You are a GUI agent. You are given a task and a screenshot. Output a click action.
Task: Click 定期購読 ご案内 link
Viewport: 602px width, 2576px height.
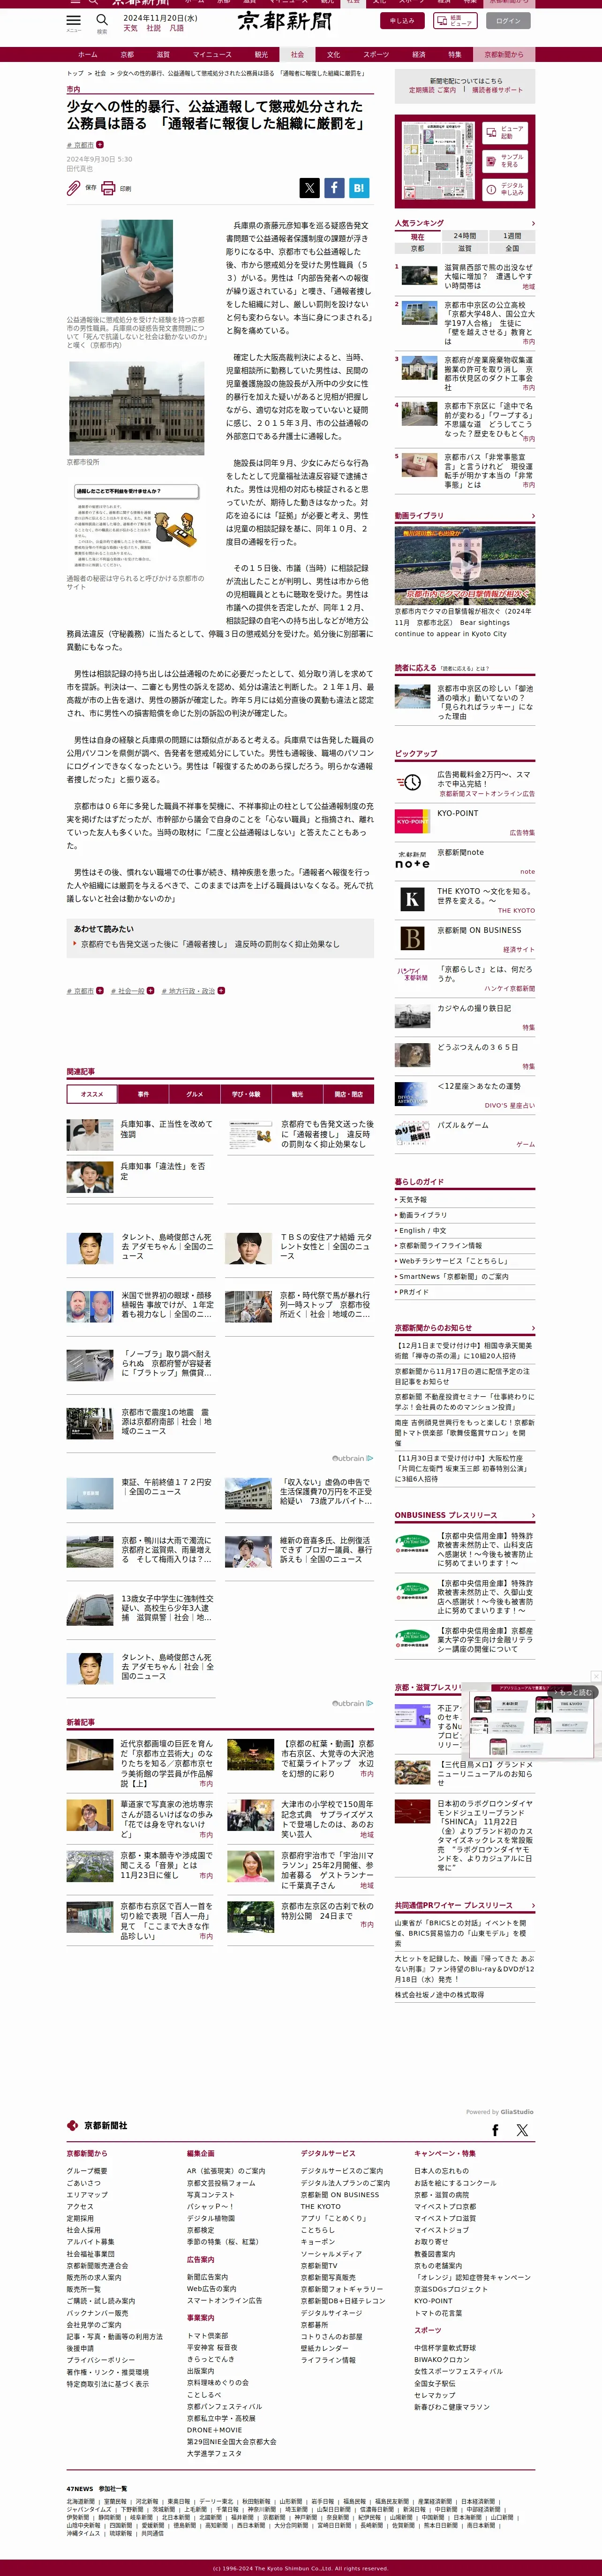(x=431, y=90)
